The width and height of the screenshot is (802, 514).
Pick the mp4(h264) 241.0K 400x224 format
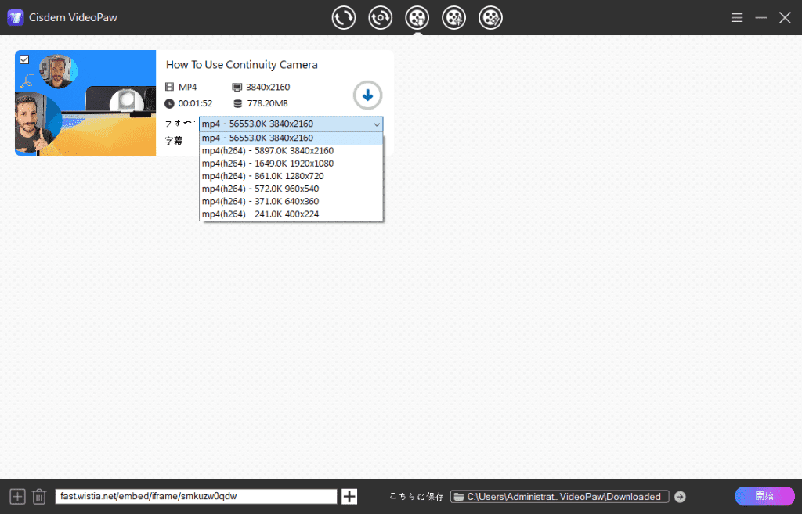click(x=260, y=214)
